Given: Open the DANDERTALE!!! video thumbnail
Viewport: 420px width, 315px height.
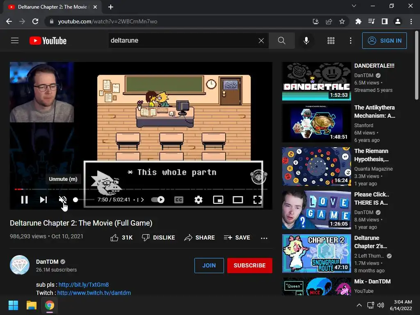Looking at the screenshot, I should tap(316, 81).
